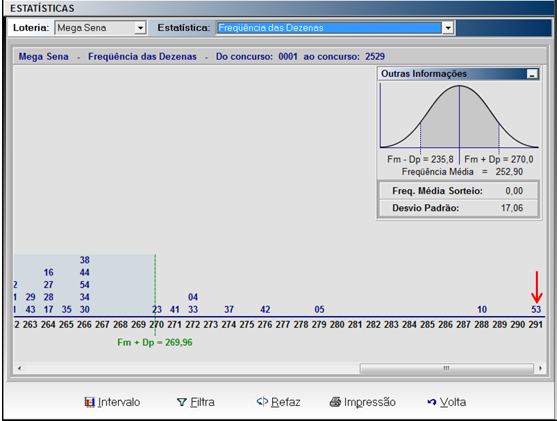Click the Intervalo chart icon
The image size is (557, 421).
tap(89, 402)
